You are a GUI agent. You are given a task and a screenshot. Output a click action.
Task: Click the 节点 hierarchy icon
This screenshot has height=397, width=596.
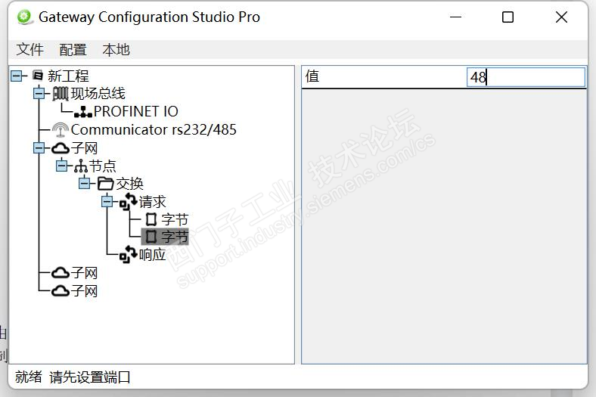81,166
